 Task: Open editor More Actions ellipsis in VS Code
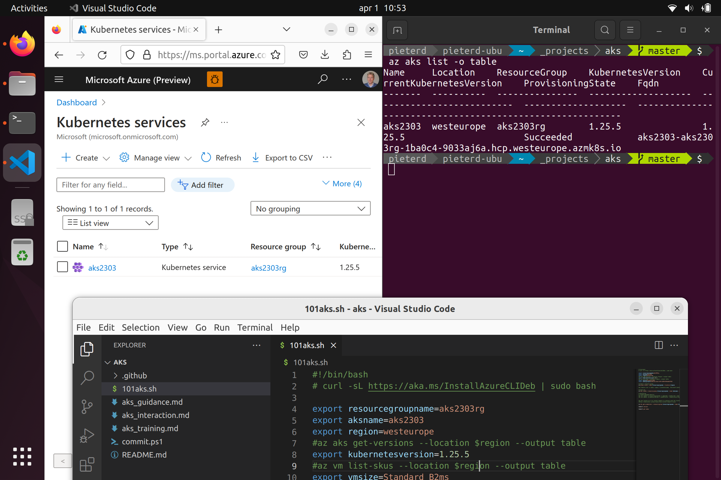coord(674,345)
